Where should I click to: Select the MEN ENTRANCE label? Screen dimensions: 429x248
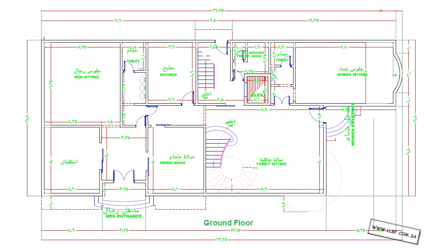point(124,216)
